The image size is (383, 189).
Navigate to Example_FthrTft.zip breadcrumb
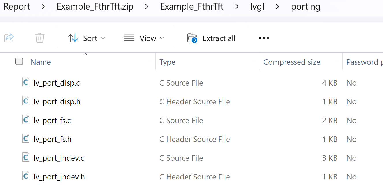coord(95,7)
